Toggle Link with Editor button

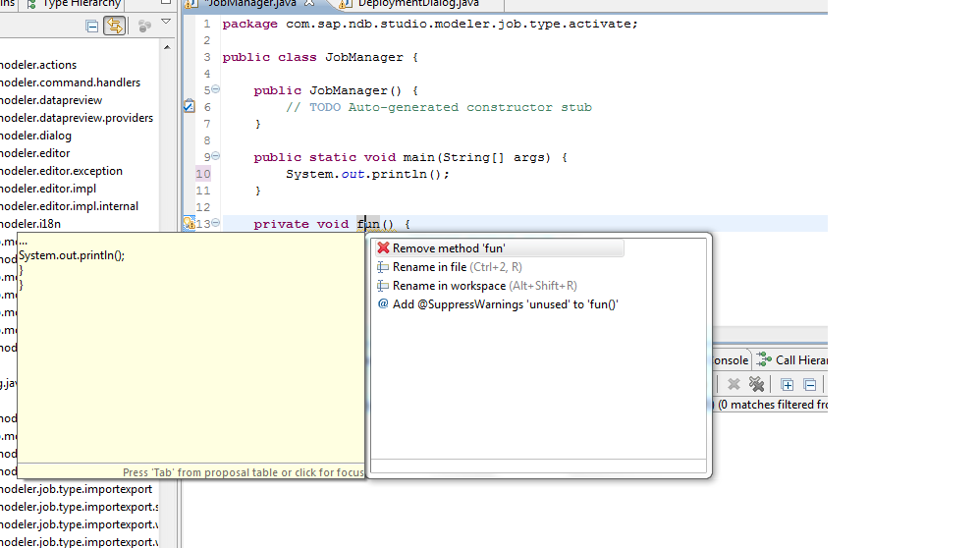coord(114,26)
